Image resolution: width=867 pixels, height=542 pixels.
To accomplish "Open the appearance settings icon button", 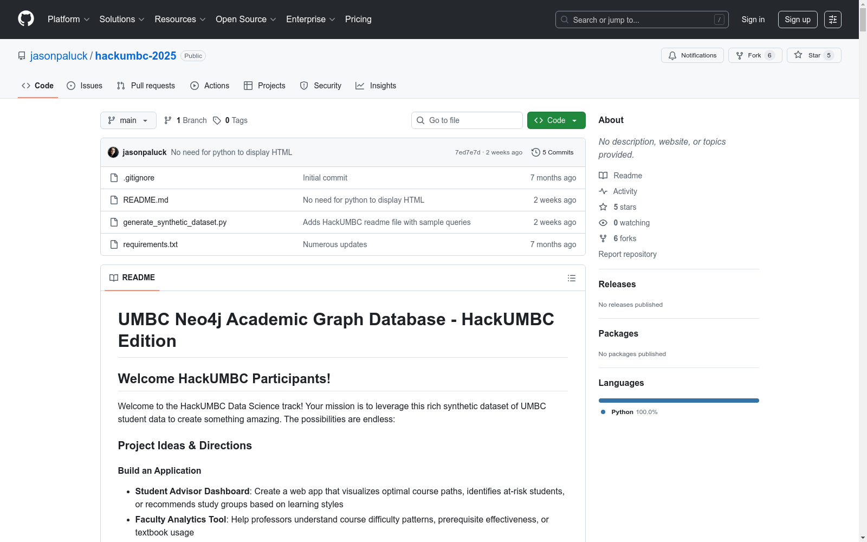I will point(833,20).
